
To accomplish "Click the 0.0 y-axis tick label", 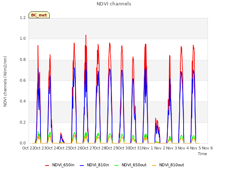I will [x=23, y=143].
